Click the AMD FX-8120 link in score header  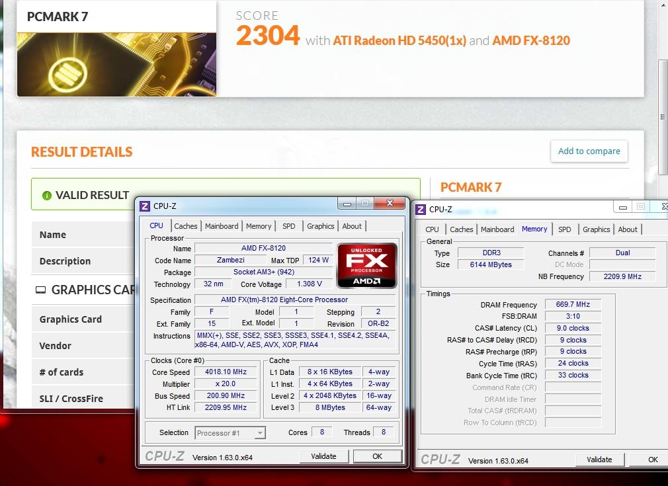tap(531, 40)
